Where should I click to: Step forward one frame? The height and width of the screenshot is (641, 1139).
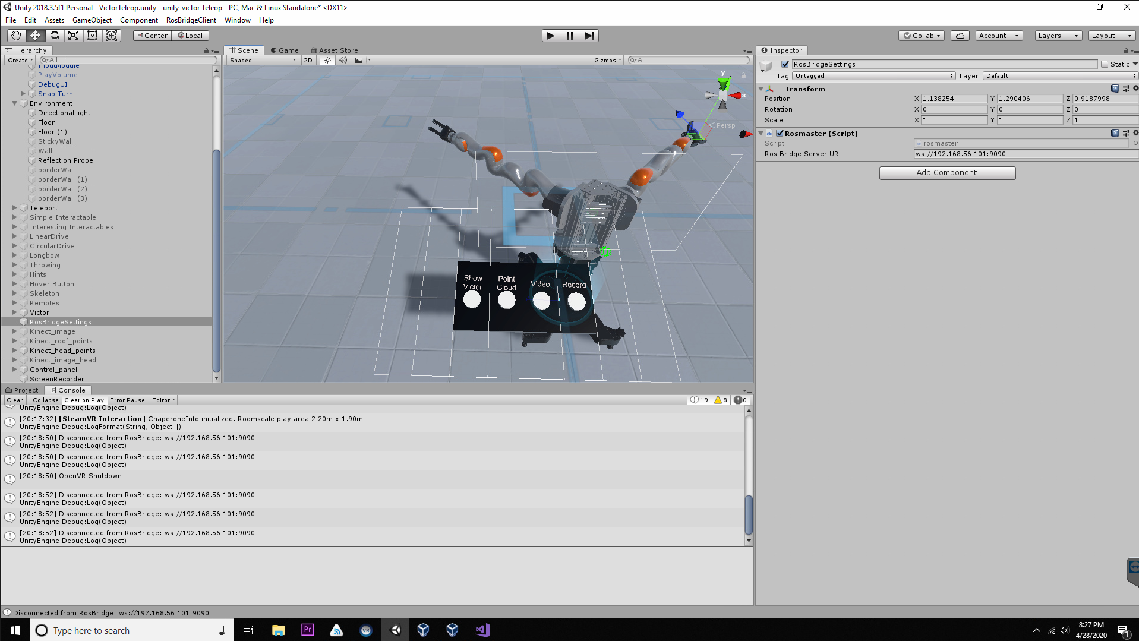pyautogui.click(x=589, y=36)
